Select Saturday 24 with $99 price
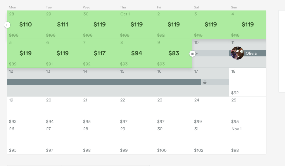The height and width of the screenshot is (166, 285). tap(211, 111)
